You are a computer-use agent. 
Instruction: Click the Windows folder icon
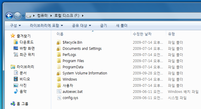[59, 79]
